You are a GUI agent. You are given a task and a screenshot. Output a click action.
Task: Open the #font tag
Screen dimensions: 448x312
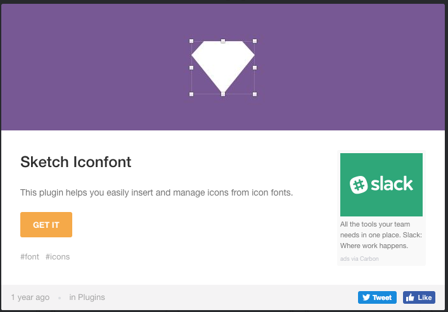29,256
